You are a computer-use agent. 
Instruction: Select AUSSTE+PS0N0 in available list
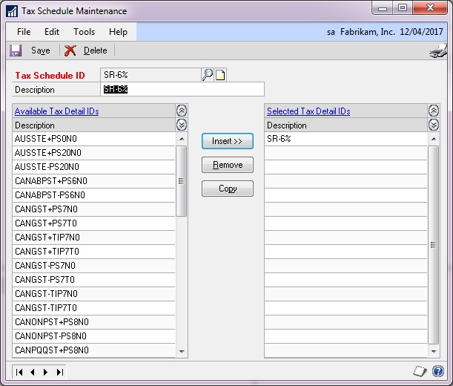94,139
